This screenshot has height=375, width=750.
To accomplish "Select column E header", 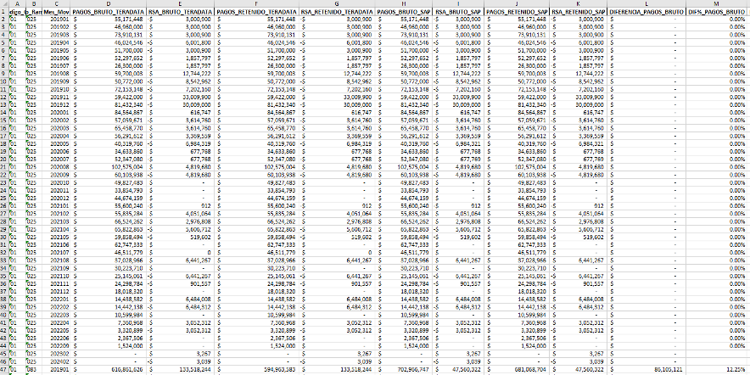I will point(181,3).
